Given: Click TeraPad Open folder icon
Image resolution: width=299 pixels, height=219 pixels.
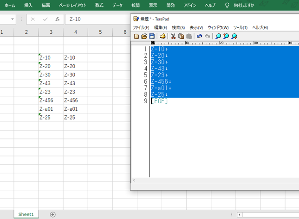Looking at the screenshot, I should [x=144, y=36].
